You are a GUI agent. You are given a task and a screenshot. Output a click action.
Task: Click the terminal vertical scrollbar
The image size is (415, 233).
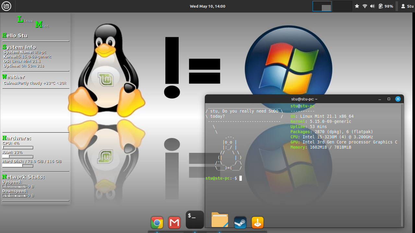pos(402,165)
